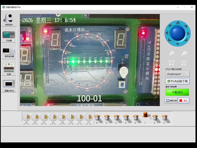Minimize the remote lab platform window
The height and width of the screenshot is (148, 197).
[x=178, y=7]
